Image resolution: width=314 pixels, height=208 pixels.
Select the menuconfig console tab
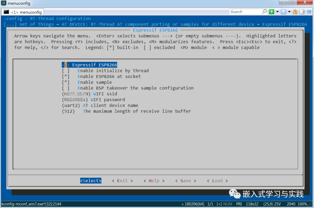[x=23, y=12]
